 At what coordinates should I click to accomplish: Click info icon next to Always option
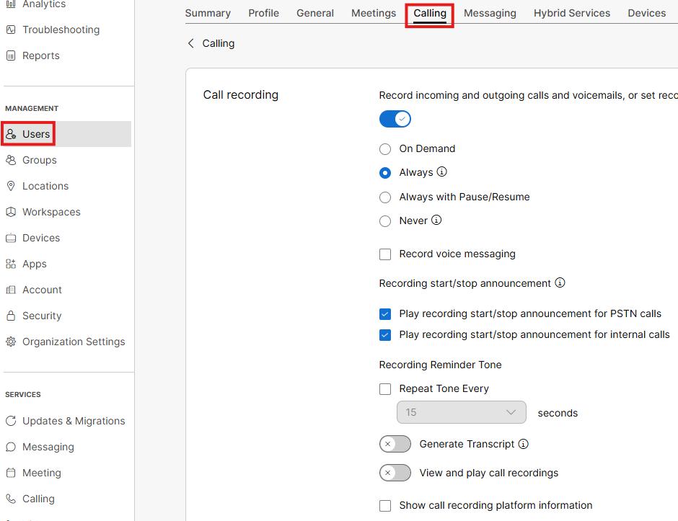point(442,172)
